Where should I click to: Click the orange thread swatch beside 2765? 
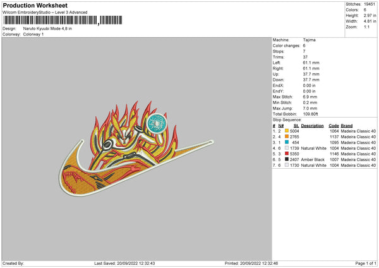pos(287,137)
